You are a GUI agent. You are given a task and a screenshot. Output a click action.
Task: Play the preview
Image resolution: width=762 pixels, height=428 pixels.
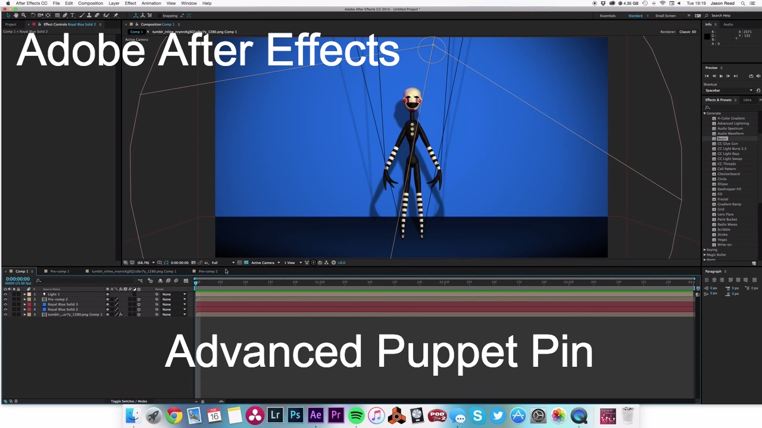721,76
